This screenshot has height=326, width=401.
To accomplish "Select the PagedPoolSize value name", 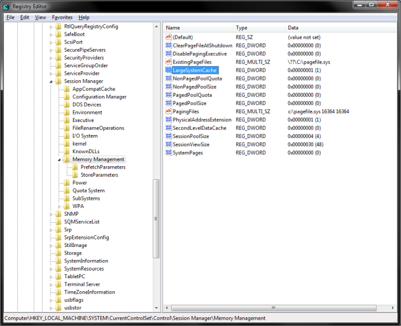I will point(190,103).
